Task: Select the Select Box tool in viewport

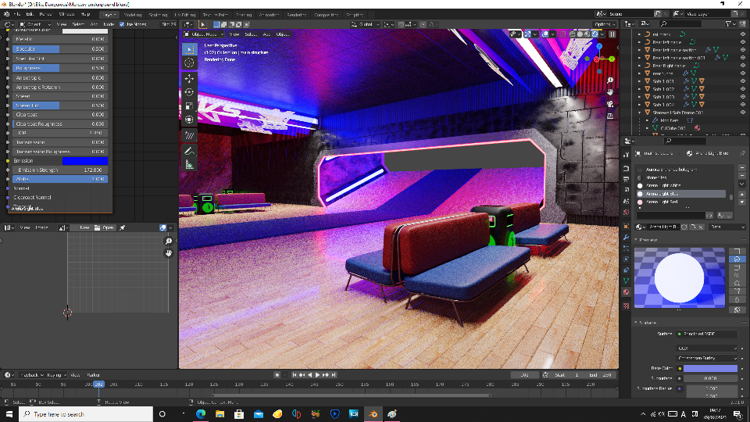Action: [x=189, y=49]
